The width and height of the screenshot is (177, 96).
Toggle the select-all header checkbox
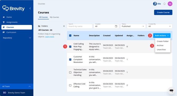(x=70, y=36)
